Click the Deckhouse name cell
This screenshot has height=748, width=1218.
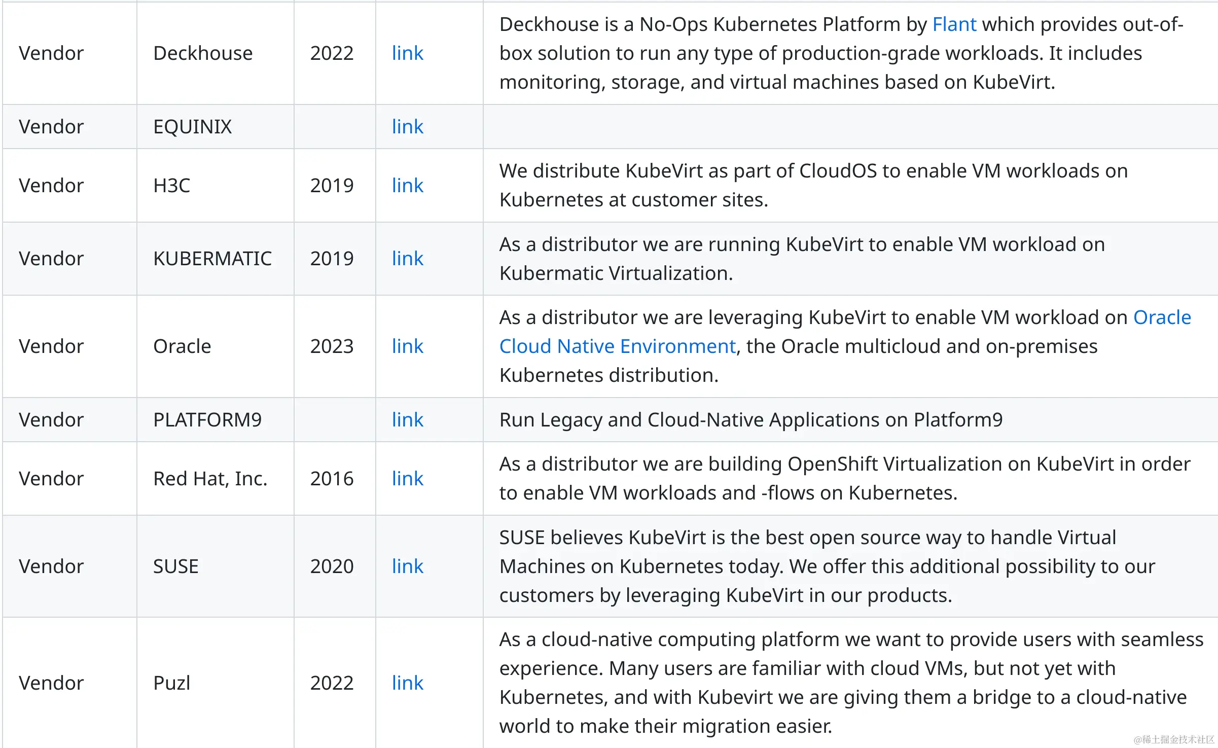click(203, 53)
